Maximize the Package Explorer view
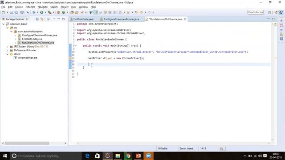The width and height of the screenshot is (285, 160). (63, 19)
